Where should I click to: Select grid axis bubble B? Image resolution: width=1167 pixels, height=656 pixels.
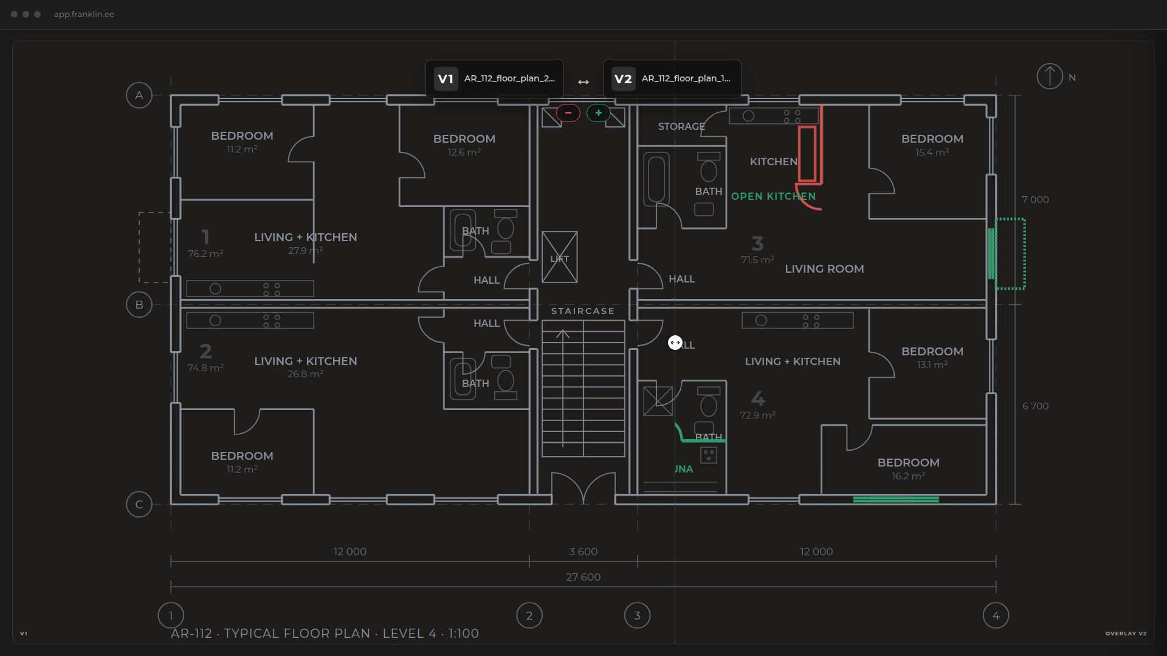[139, 305]
